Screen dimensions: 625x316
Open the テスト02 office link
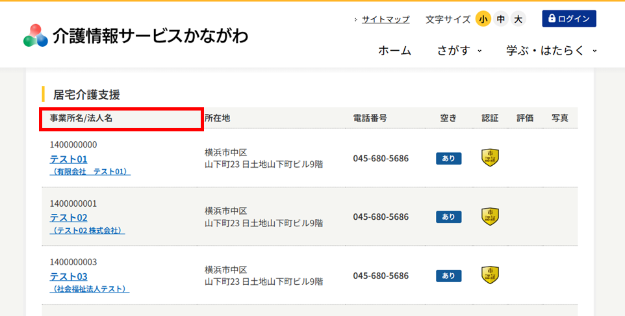click(x=69, y=218)
